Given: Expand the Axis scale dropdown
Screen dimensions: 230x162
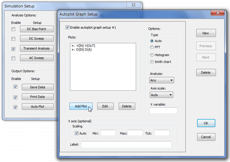Looking at the screenshot, I should 162,95.
